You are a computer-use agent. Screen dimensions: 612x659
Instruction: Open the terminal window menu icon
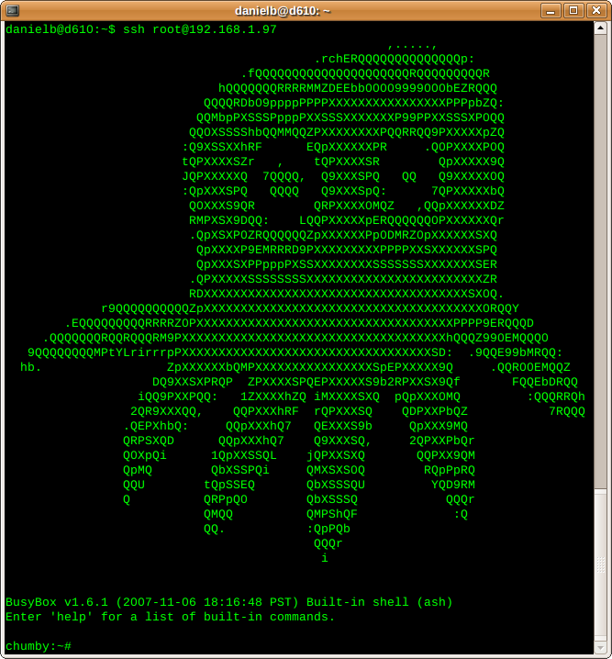click(x=12, y=10)
